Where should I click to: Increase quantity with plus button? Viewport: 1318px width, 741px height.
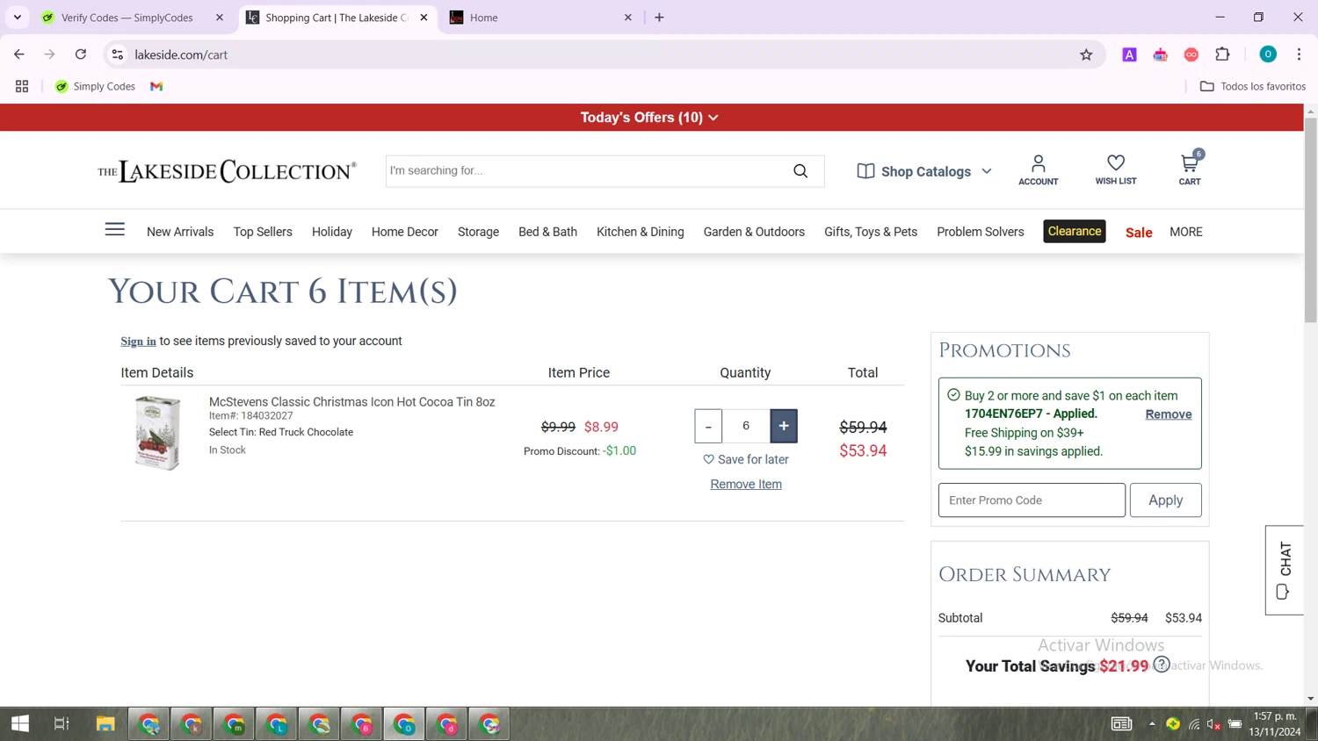point(784,426)
